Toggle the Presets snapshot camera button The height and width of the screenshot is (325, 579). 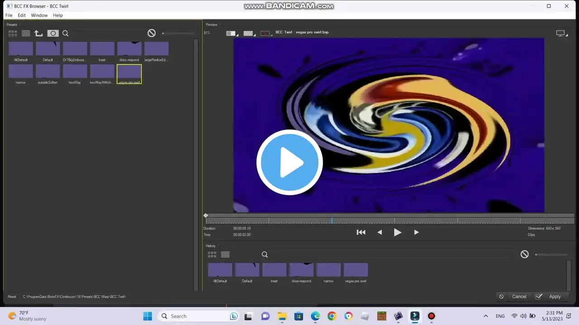(53, 33)
